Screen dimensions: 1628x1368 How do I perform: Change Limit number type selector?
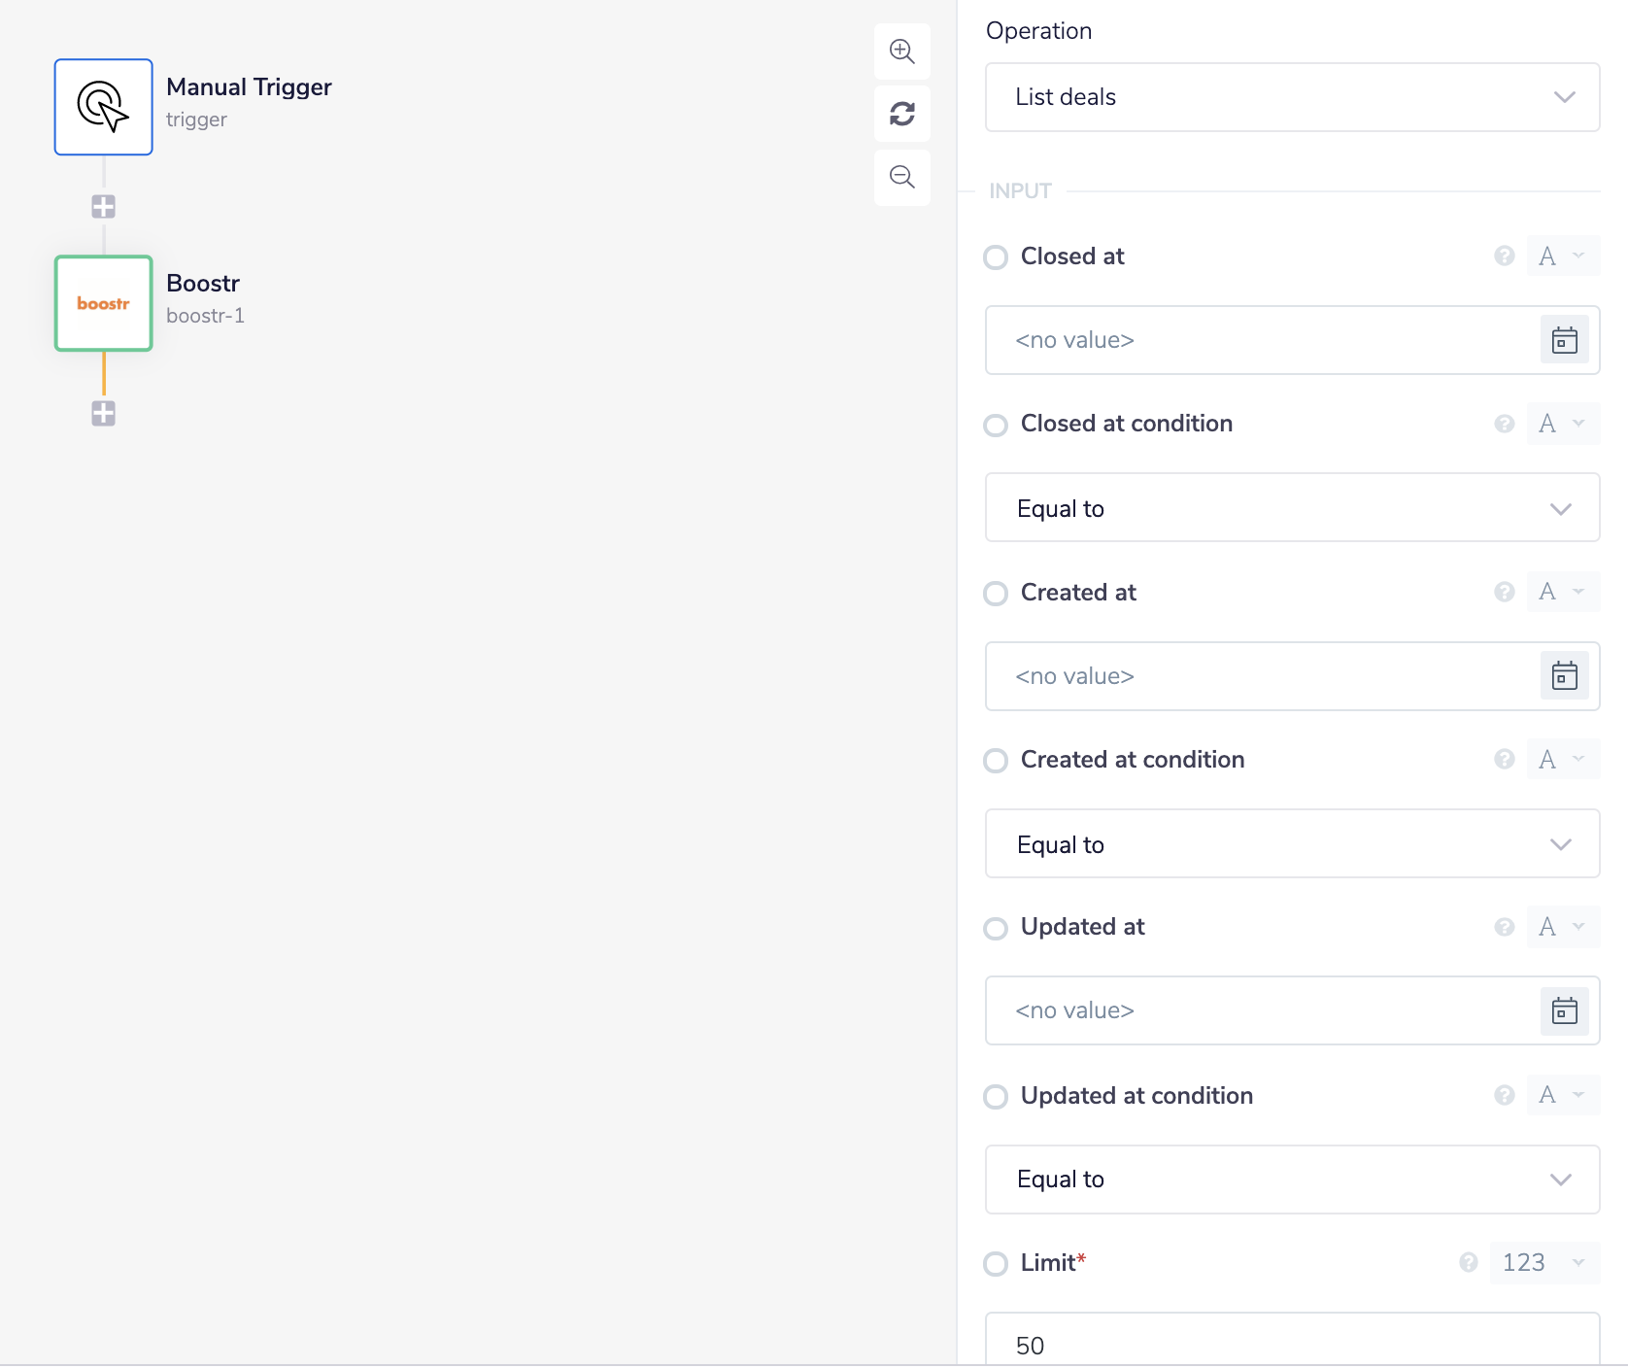coord(1544,1262)
